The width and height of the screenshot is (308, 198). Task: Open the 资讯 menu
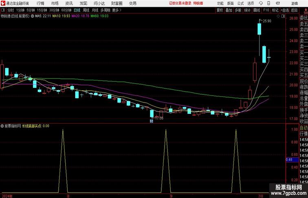pos(69,3)
